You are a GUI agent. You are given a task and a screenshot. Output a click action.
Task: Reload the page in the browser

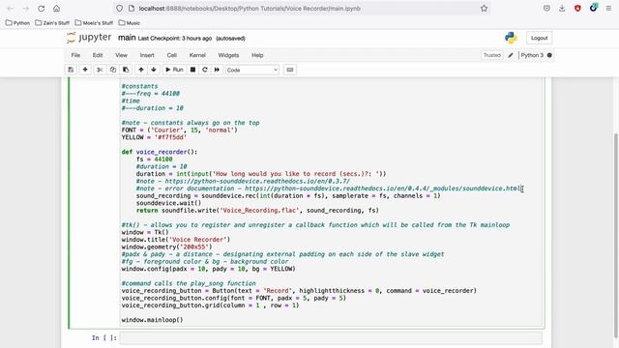(x=41, y=9)
